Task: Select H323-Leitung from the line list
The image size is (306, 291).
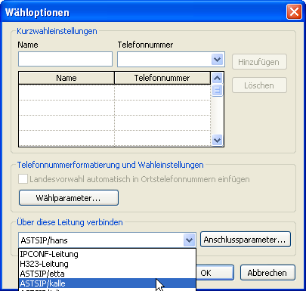Action: [x=107, y=264]
